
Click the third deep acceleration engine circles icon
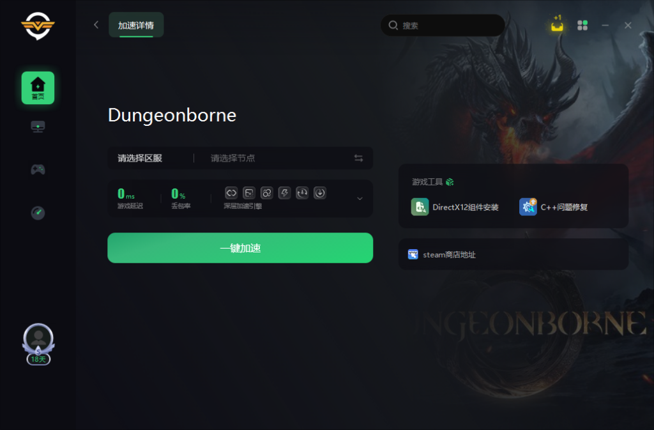[266, 193]
